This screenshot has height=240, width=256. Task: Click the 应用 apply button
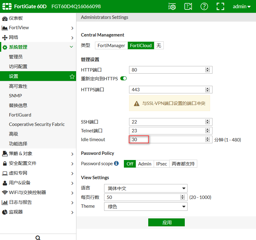click(167, 222)
